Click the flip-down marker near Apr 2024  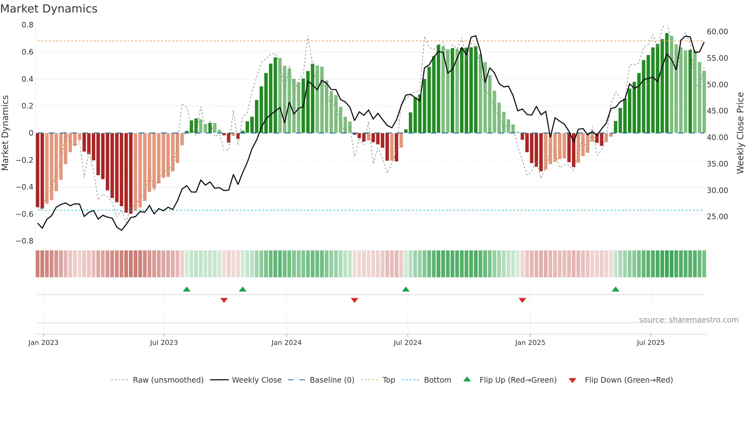click(x=355, y=300)
